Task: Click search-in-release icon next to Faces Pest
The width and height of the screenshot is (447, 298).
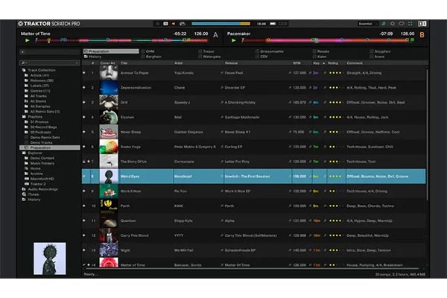Action: [x=221, y=74]
